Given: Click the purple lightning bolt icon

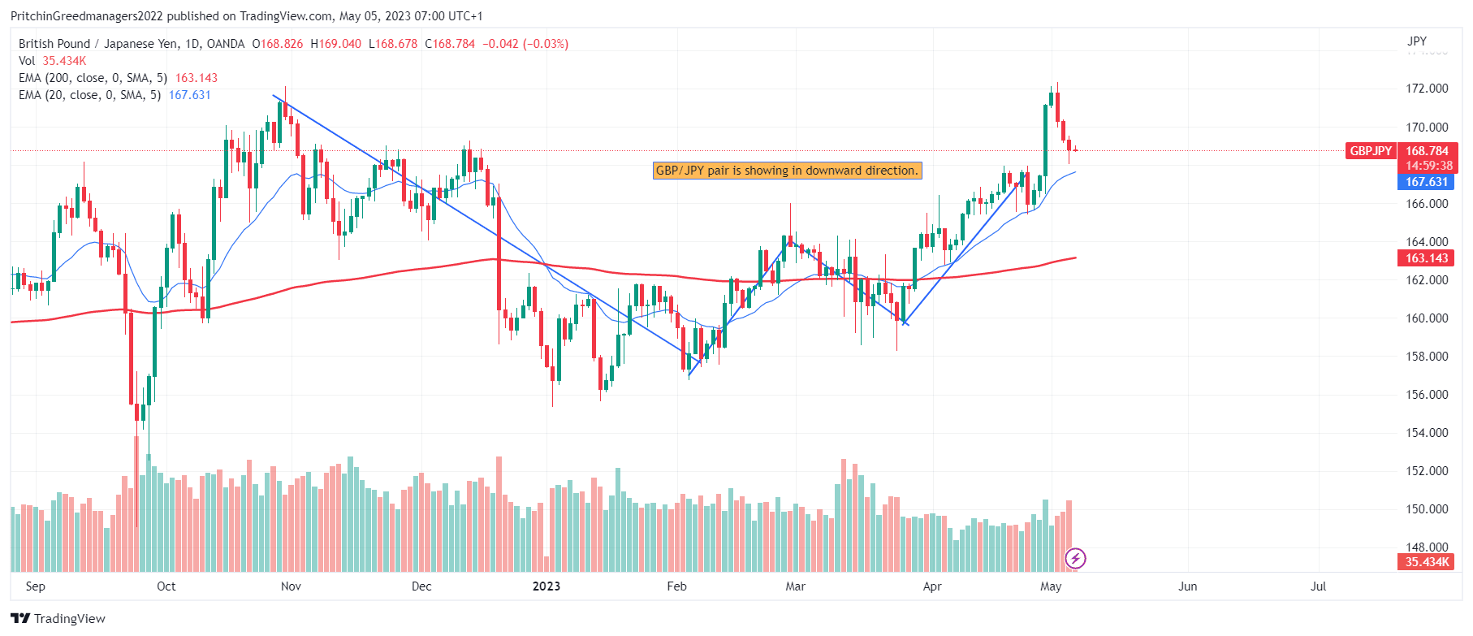Looking at the screenshot, I should [1075, 559].
